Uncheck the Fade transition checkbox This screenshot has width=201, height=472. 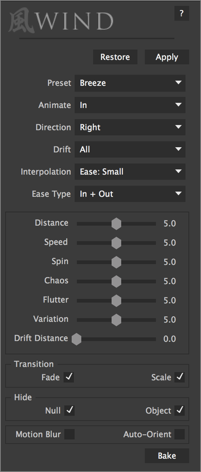tap(69, 377)
